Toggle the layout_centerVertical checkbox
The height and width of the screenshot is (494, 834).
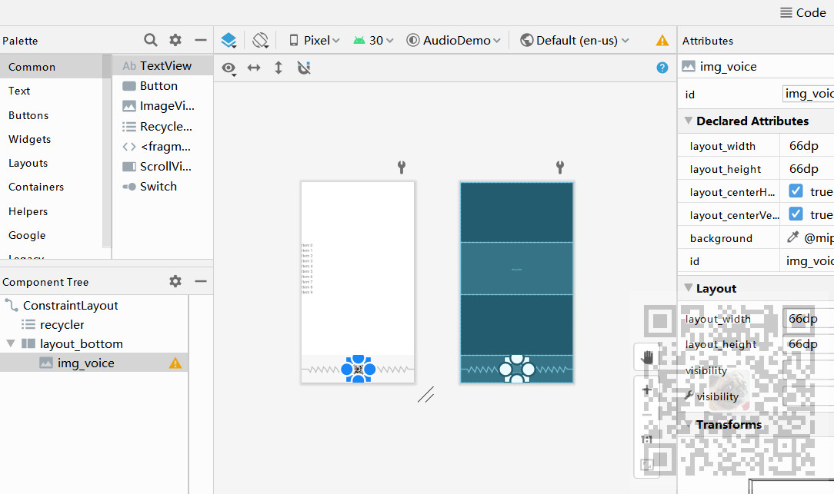pyautogui.click(x=796, y=214)
